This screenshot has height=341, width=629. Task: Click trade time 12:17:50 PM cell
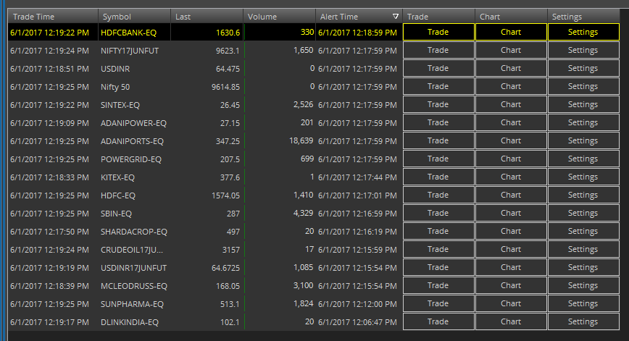click(x=53, y=232)
